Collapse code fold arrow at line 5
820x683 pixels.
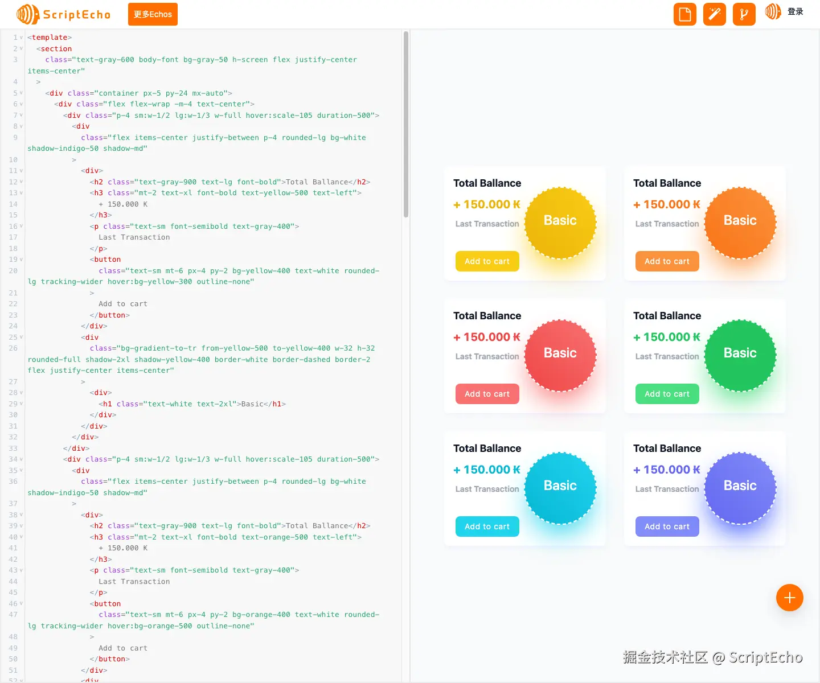pyautogui.click(x=22, y=93)
